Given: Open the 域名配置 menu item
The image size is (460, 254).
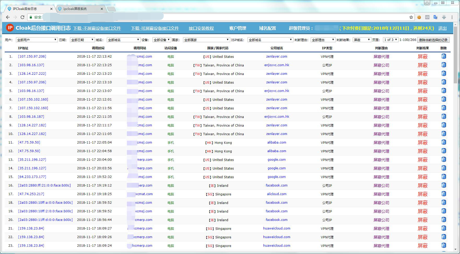Looking at the screenshot, I should click(267, 28).
